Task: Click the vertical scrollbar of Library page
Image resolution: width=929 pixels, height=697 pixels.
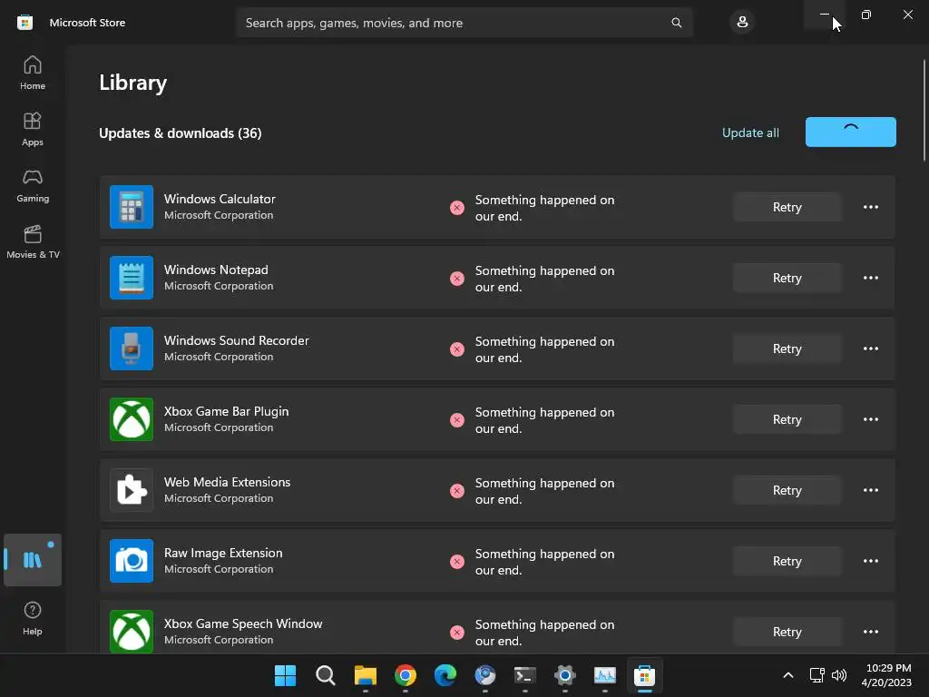Action: (924, 110)
